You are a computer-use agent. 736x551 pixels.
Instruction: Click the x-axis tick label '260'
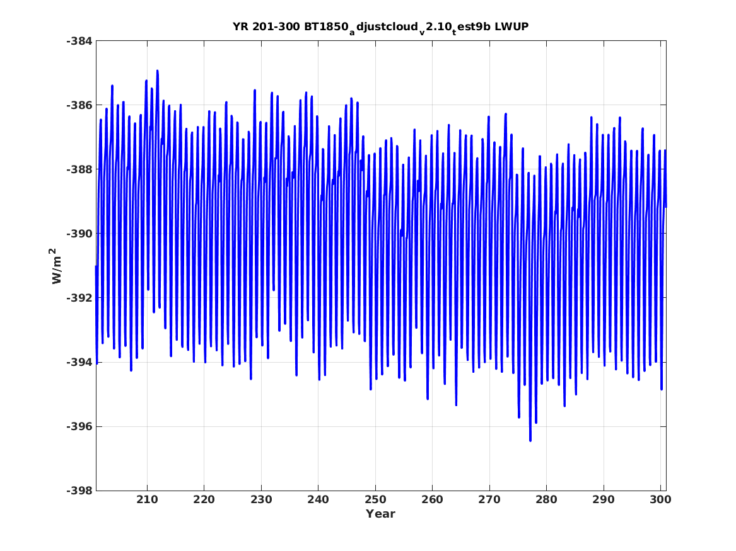point(432,500)
